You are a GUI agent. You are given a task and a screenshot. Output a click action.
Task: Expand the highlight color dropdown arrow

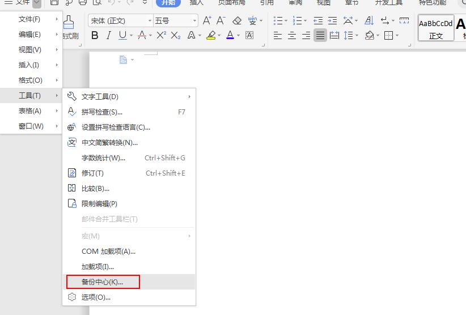(x=219, y=36)
